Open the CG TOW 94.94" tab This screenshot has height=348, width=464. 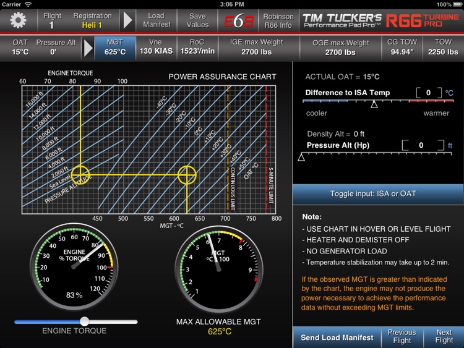402,48
